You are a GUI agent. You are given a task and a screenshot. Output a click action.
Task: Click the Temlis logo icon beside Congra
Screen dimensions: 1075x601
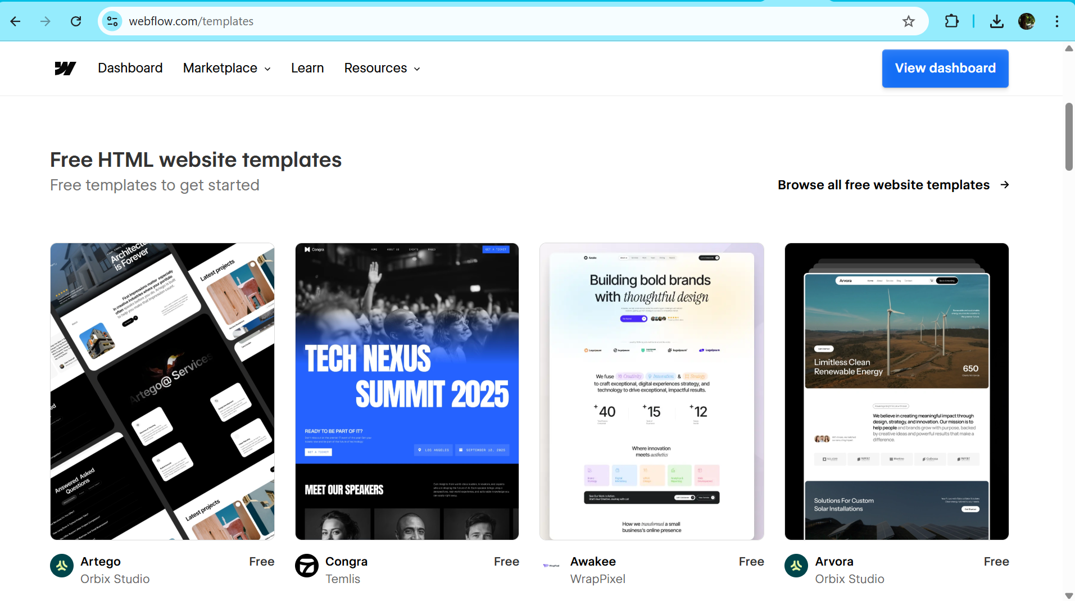pyautogui.click(x=307, y=567)
